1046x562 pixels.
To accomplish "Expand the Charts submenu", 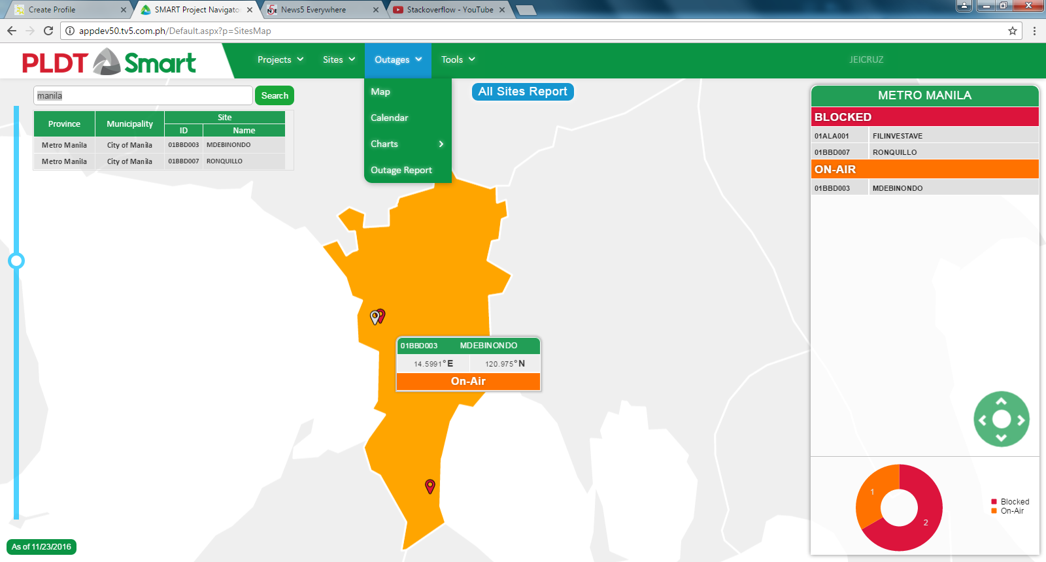I will pyautogui.click(x=407, y=144).
